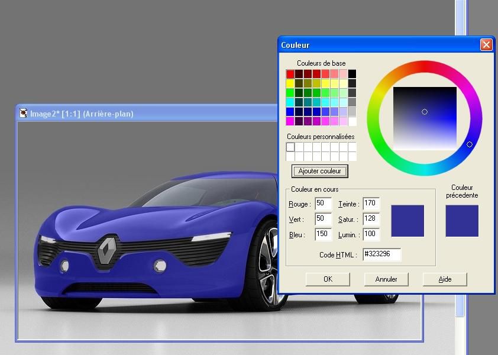Pick the palest pink swatch in red row
This screenshot has width=498, height=355.
(343, 74)
